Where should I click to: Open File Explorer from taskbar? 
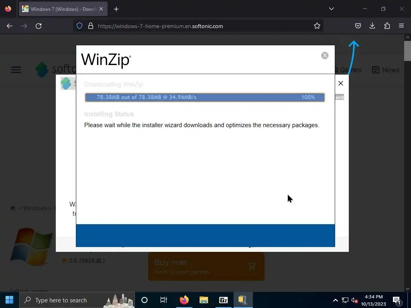click(x=203, y=300)
